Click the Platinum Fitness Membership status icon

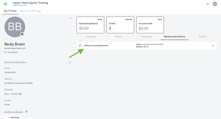80,45
